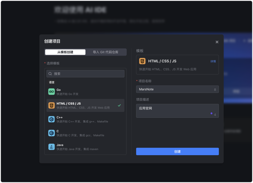This screenshot has height=183, width=253.
Task: Open the 详情 link on the template card
Action: point(213,61)
